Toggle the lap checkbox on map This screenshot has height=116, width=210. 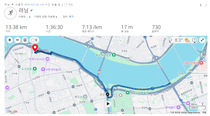pyautogui.click(x=33, y=40)
